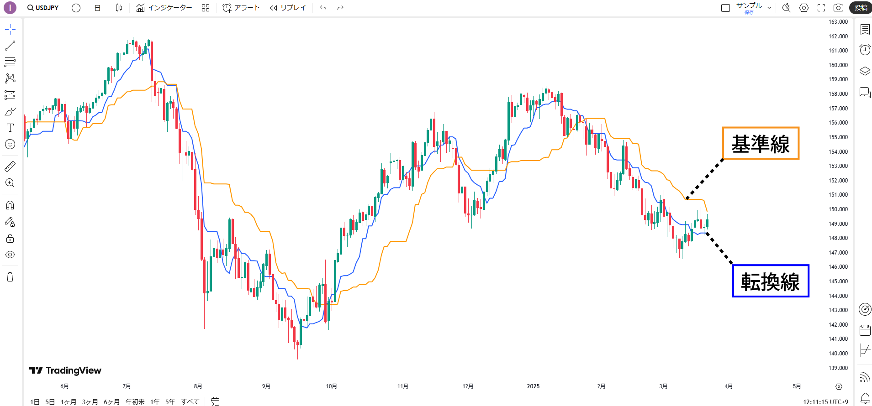
Task: Select the Fibonacci retracement tool
Action: (x=10, y=62)
